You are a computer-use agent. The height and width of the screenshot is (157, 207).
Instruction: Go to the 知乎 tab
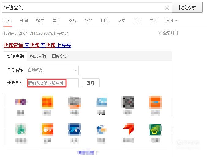(56, 21)
